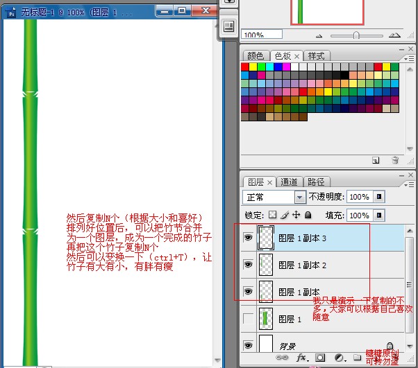This screenshot has width=418, height=368.
Task: Click the 图层 1 layer thumbnail
Action: coord(266,319)
